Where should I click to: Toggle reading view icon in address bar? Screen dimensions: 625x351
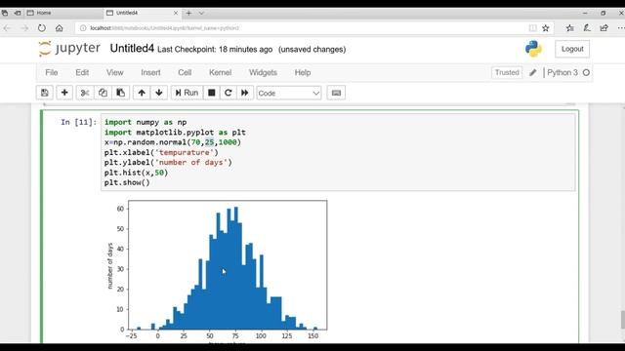tap(532, 28)
